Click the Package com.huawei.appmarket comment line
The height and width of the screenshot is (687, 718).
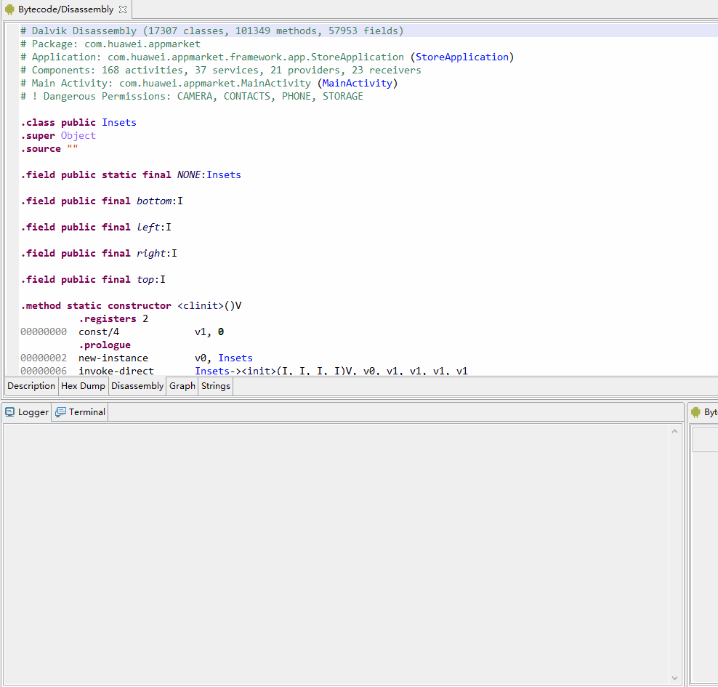(x=110, y=44)
